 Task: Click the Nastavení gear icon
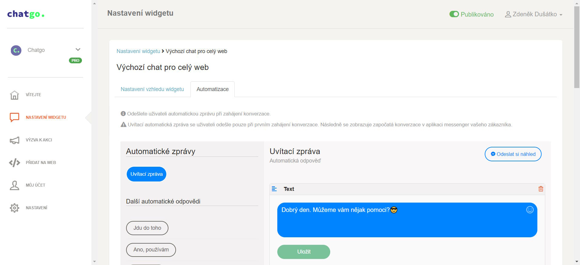click(15, 208)
